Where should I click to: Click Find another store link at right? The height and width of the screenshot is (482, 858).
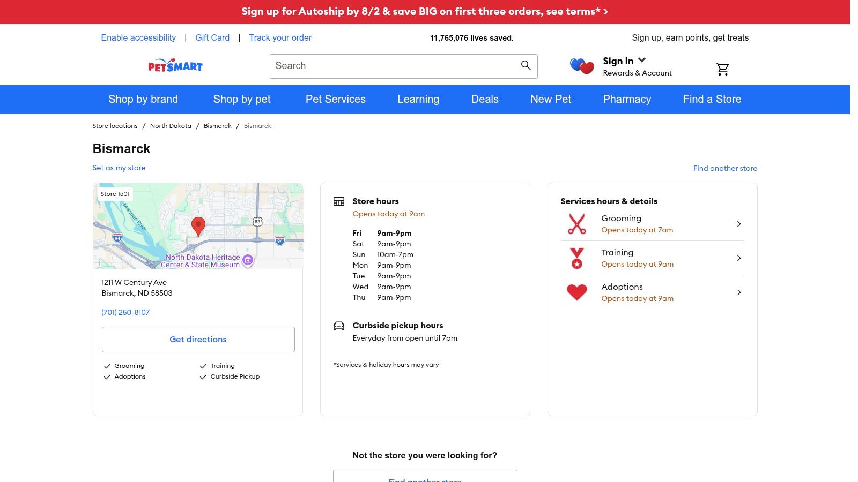725,168
